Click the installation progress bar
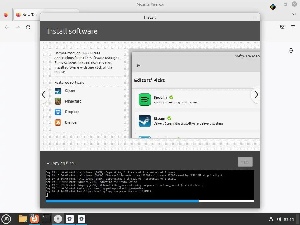 pos(150,201)
